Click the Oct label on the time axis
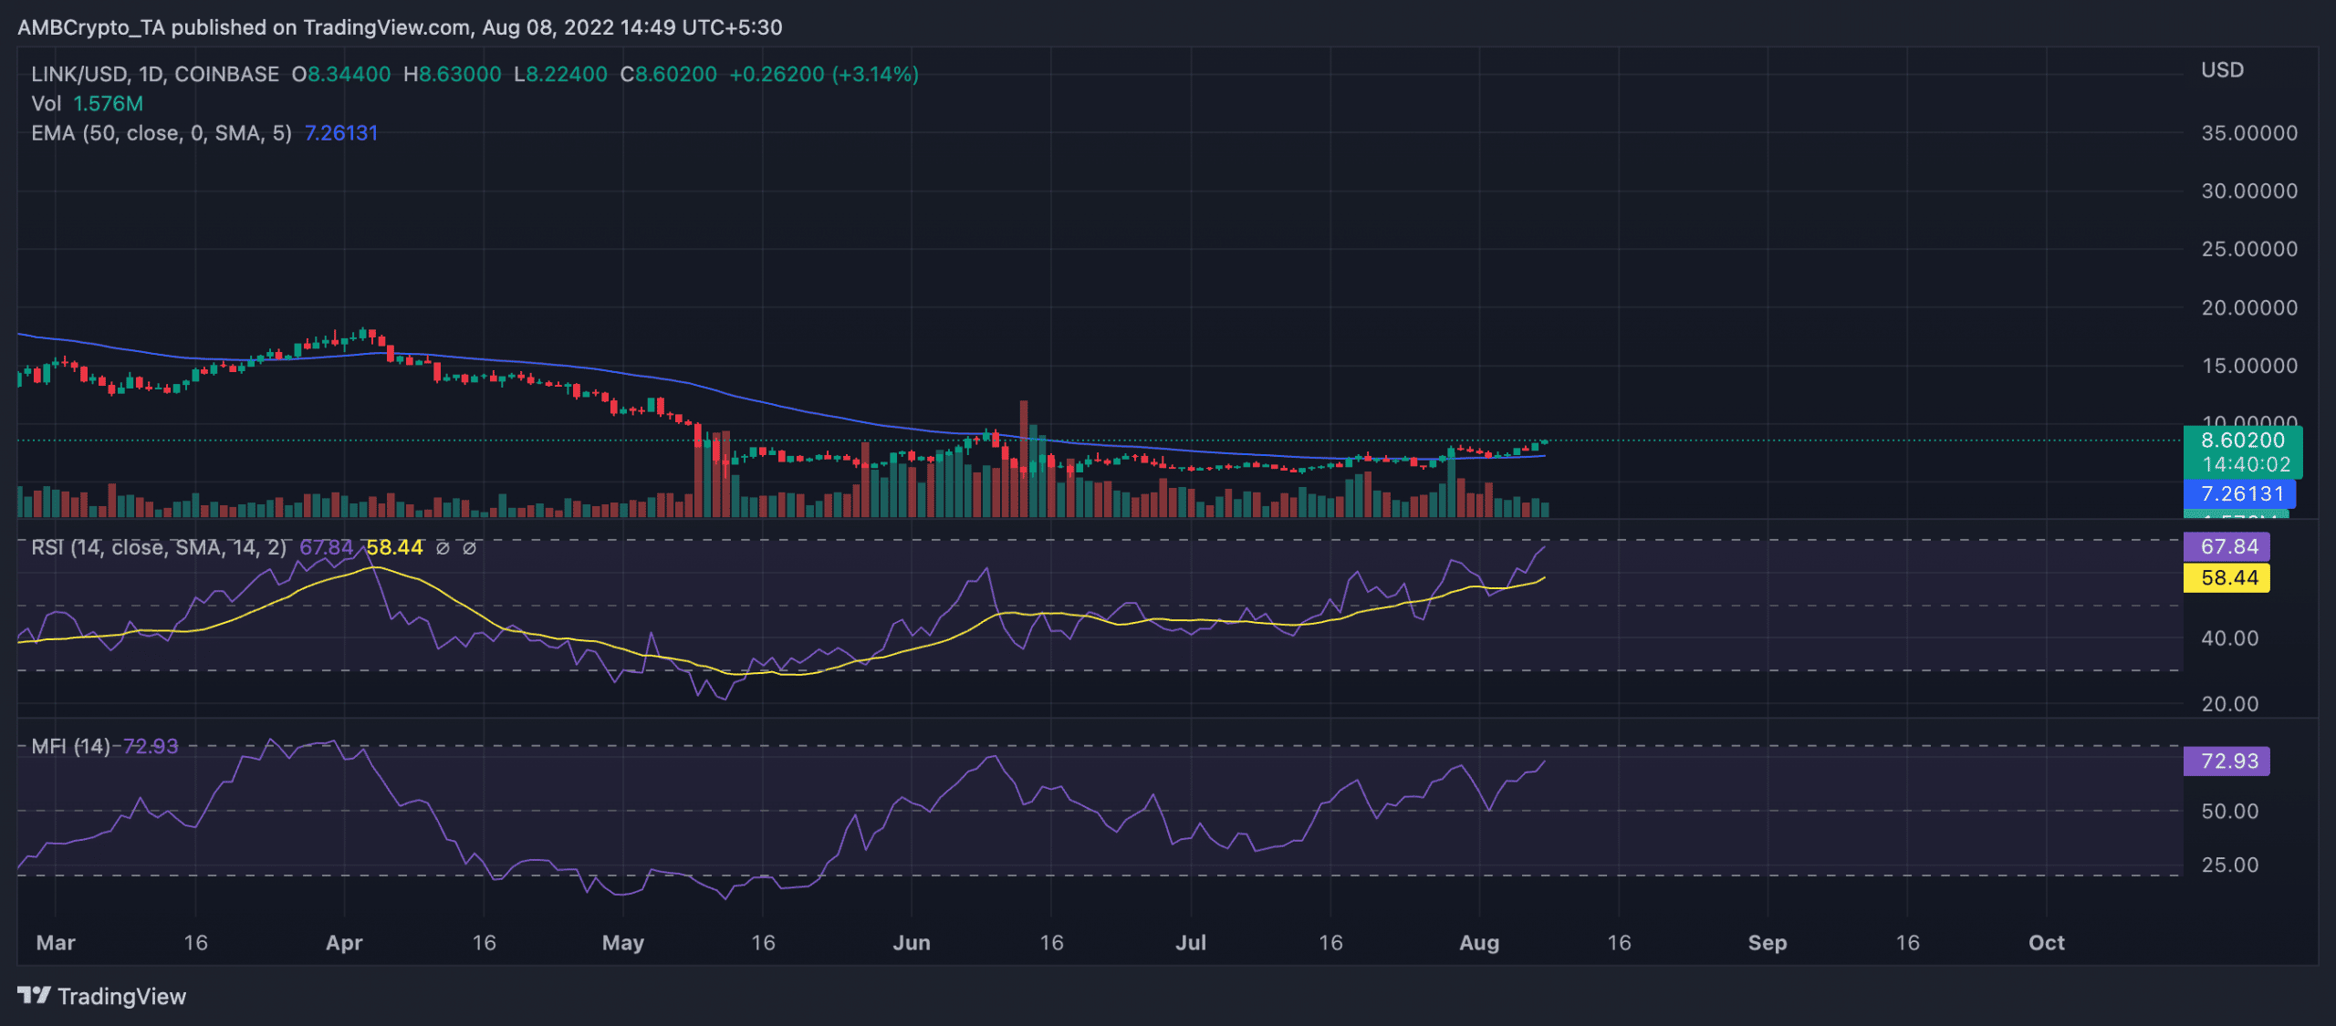Screen dimensions: 2336x1026 (2047, 943)
